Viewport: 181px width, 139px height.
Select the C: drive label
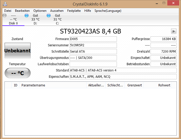[57, 23]
